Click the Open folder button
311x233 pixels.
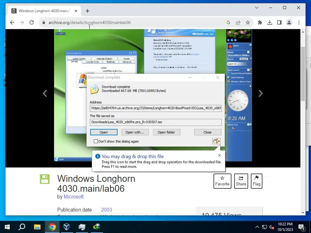pyautogui.click(x=166, y=132)
